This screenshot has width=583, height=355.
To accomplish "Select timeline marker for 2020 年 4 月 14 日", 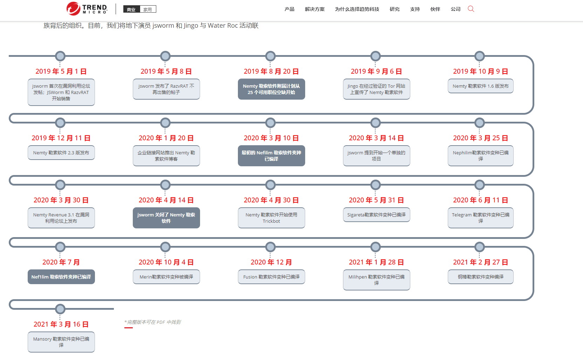I will (x=165, y=185).
